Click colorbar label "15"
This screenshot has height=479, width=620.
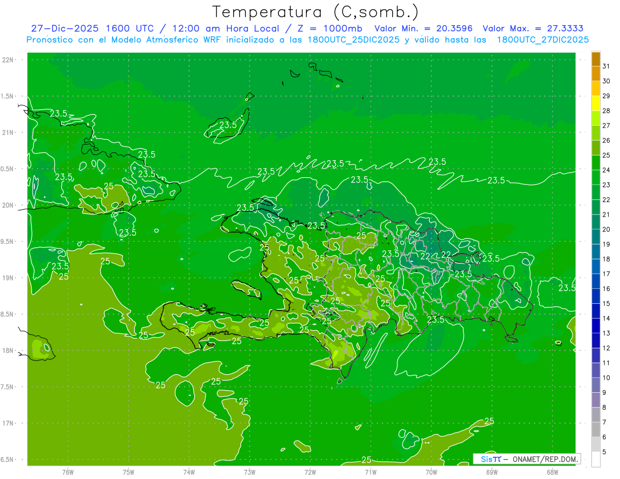[x=606, y=304]
